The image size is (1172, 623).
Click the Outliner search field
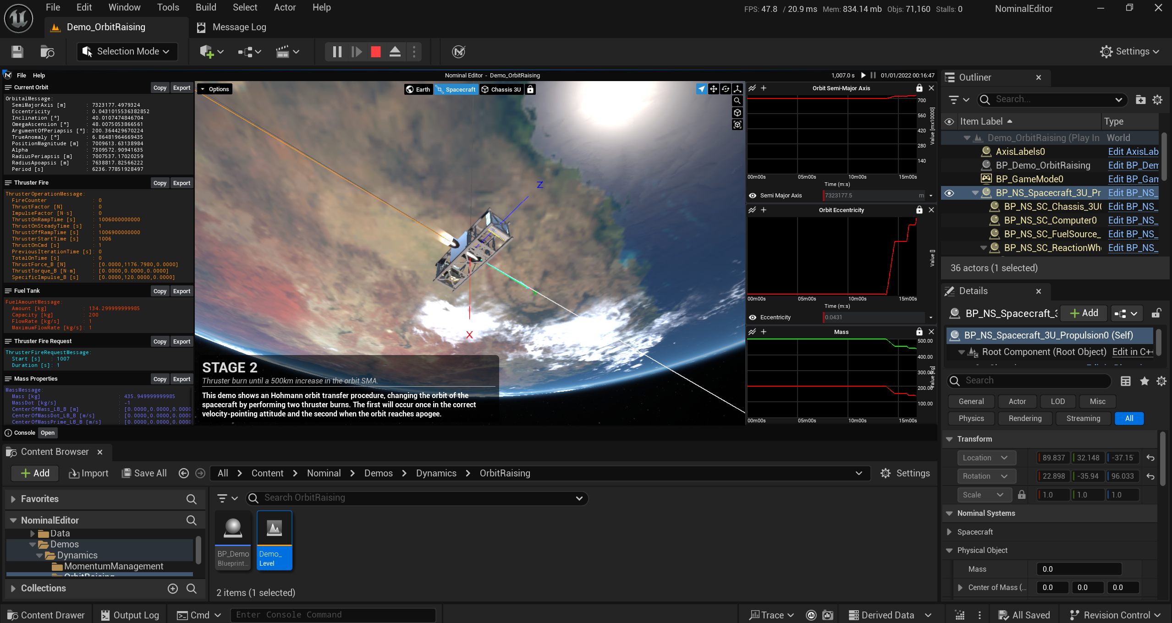pyautogui.click(x=1052, y=99)
